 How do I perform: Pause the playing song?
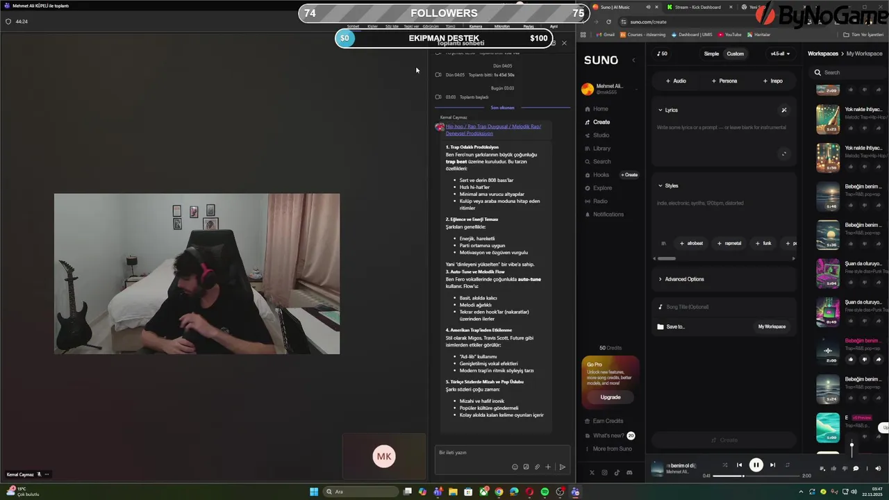point(756,465)
